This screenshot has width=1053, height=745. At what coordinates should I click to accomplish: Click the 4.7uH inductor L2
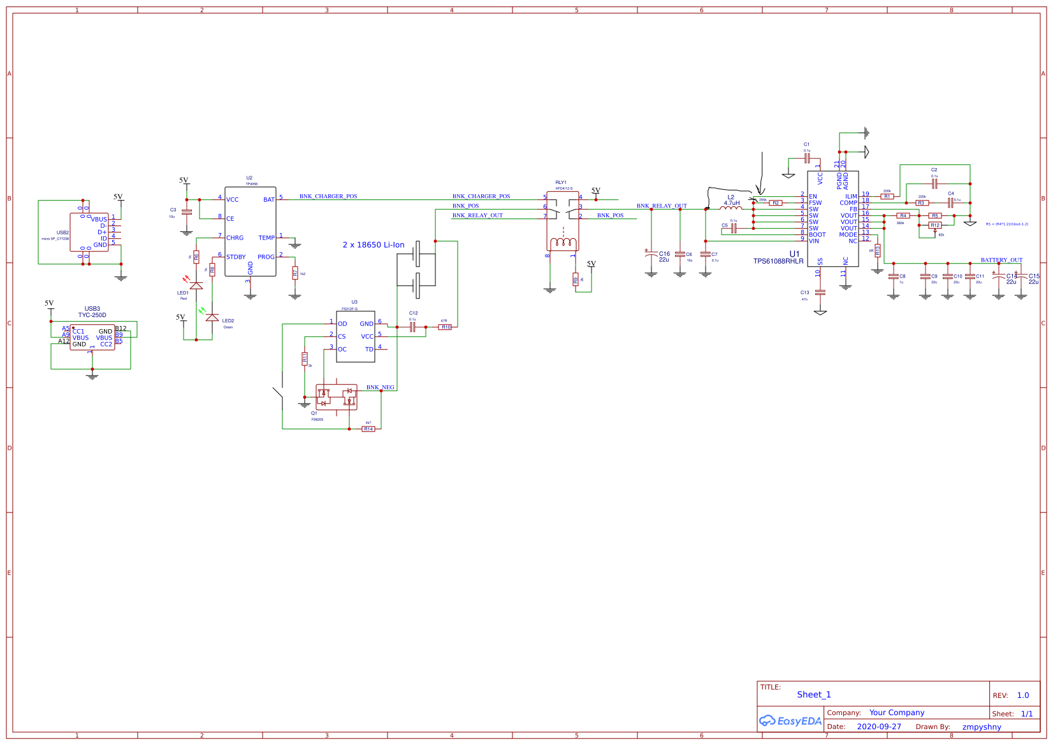tap(731, 207)
